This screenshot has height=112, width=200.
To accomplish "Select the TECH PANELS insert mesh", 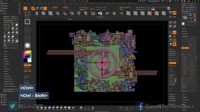I will tap(100, 13).
